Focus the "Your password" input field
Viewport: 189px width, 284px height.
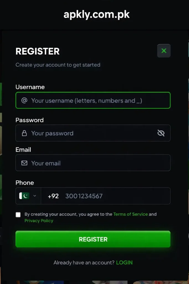pos(91,133)
